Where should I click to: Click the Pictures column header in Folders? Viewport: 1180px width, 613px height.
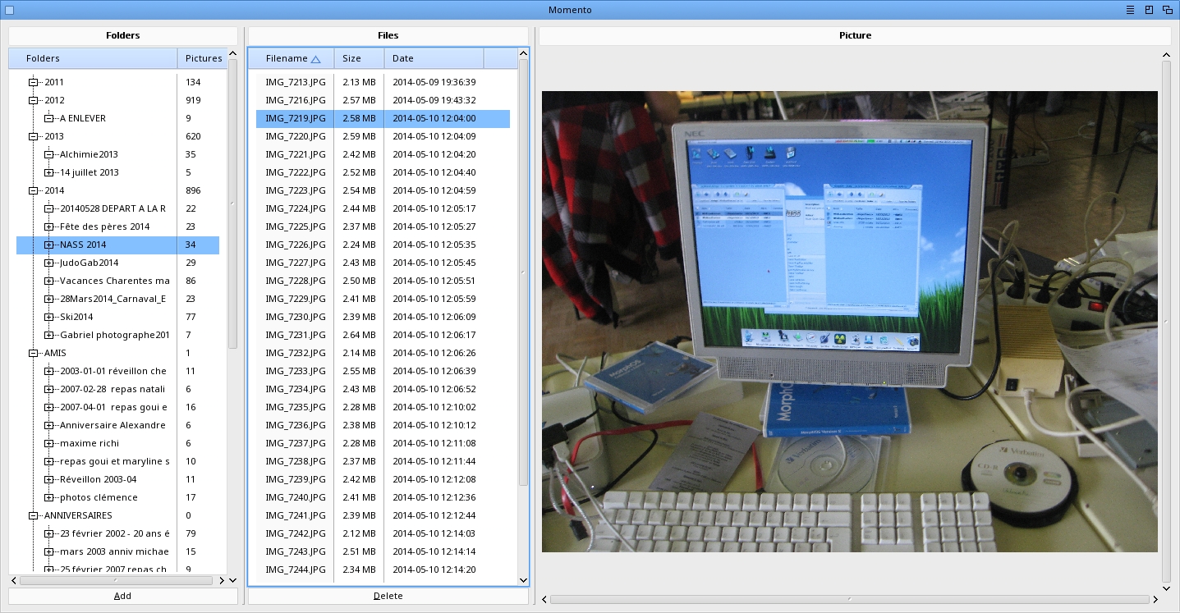pos(203,58)
